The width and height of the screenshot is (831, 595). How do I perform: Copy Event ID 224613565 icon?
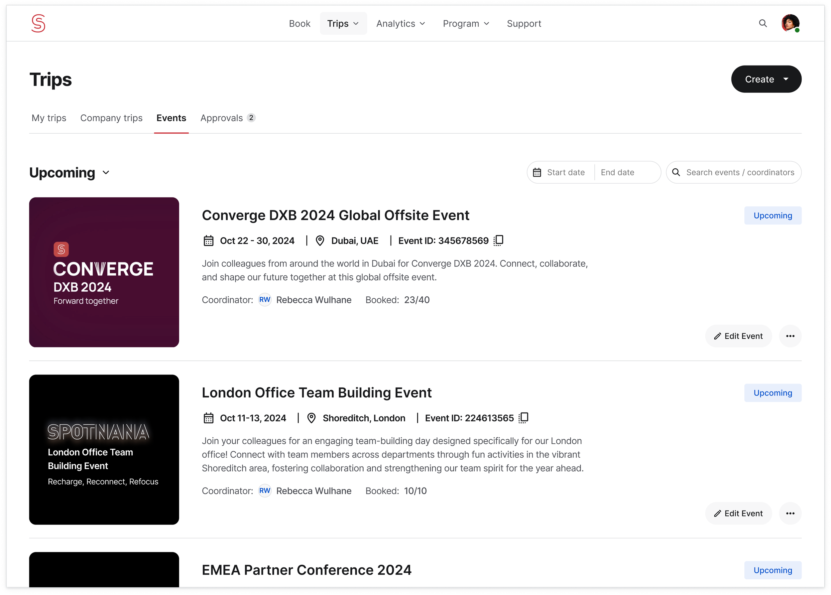(524, 418)
